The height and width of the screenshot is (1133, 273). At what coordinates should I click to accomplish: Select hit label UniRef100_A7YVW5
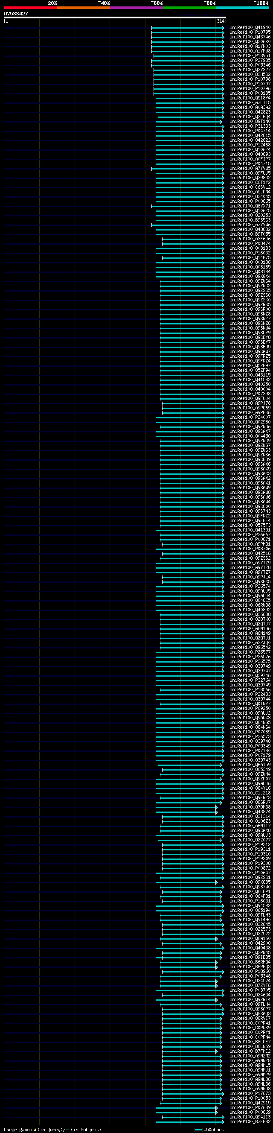(x=250, y=169)
